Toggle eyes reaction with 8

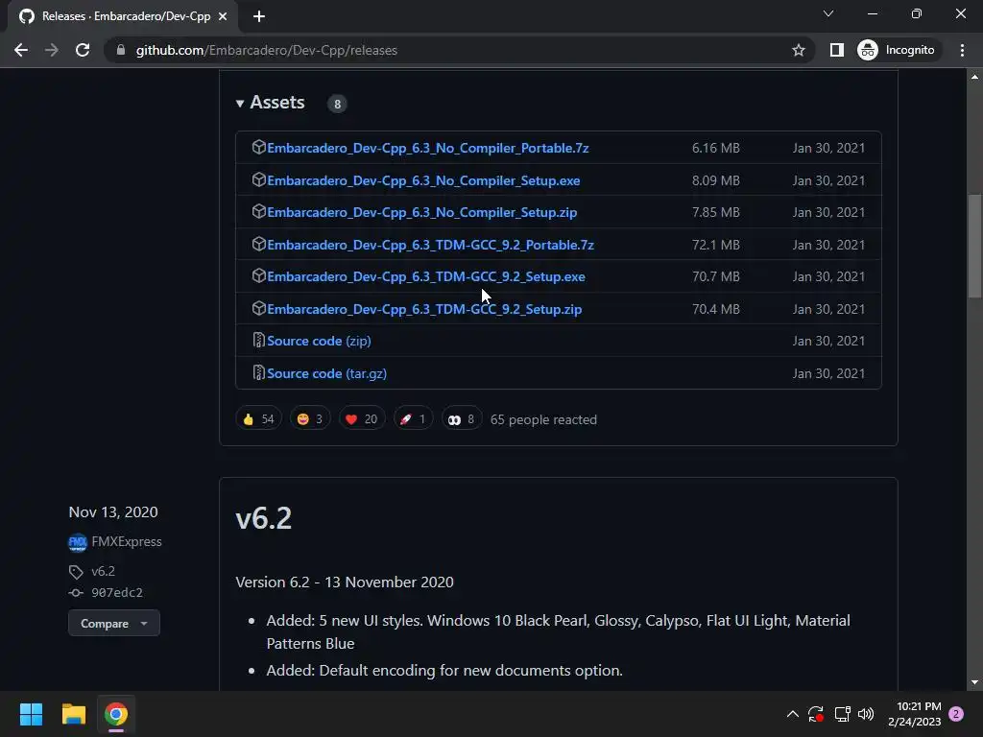click(462, 418)
